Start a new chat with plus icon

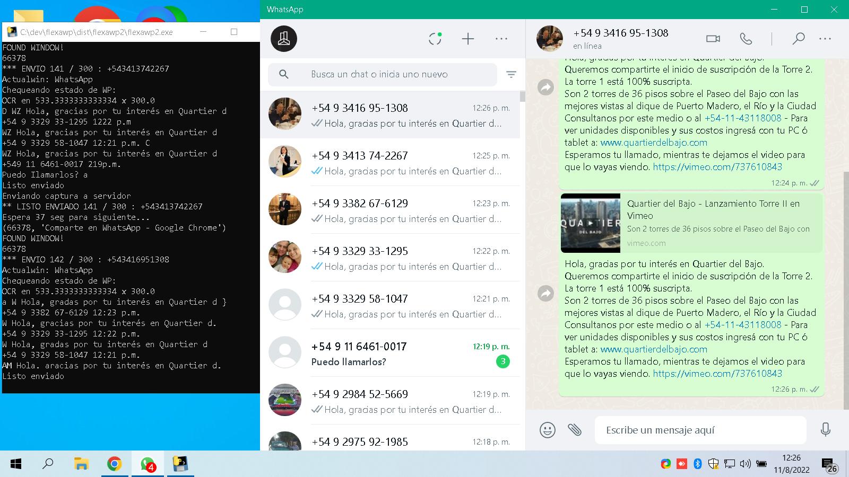click(468, 39)
